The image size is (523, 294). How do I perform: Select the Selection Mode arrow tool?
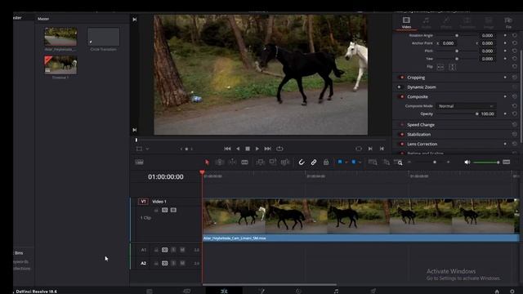coord(207,162)
